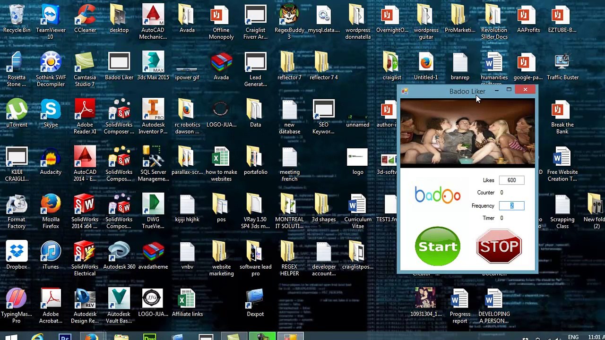This screenshot has height=340, width=605.
Task: Select the 'REGEX HELPER' folder
Action: [289, 258]
